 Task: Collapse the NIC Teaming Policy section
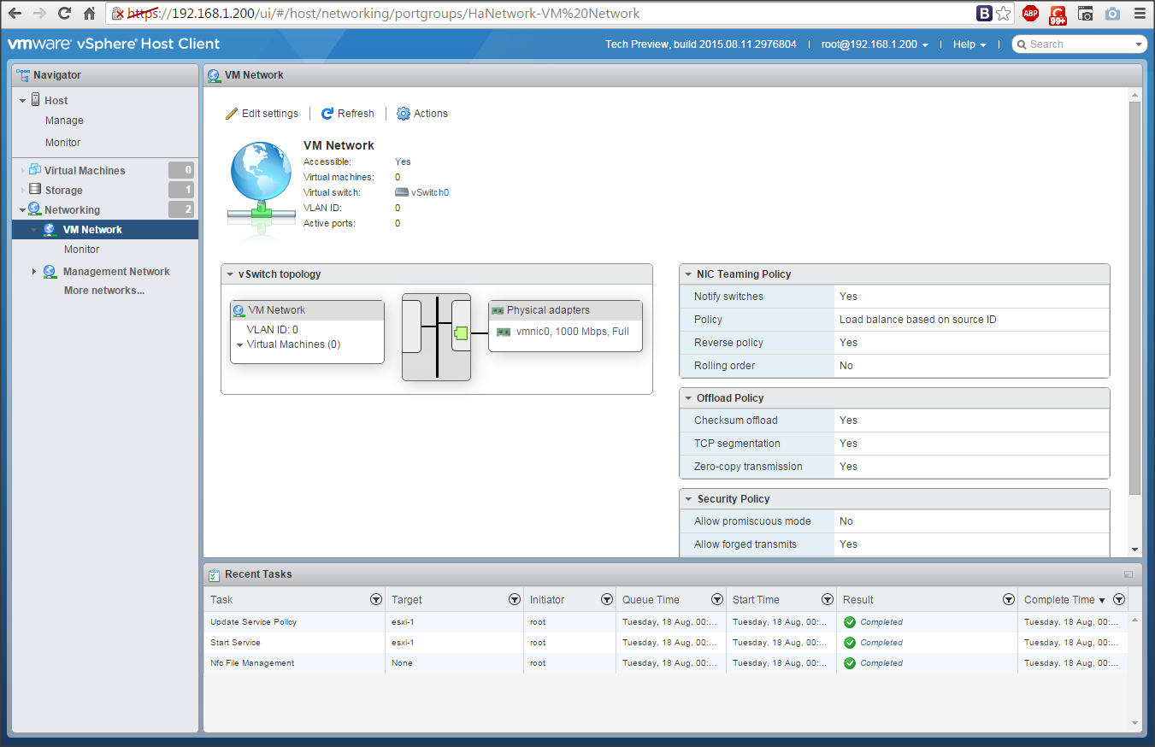(688, 274)
